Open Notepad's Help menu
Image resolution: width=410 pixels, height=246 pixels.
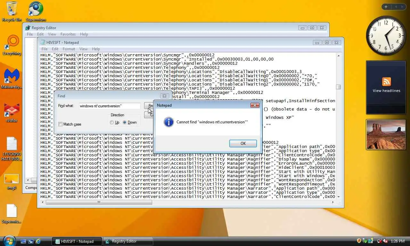pyautogui.click(x=96, y=49)
